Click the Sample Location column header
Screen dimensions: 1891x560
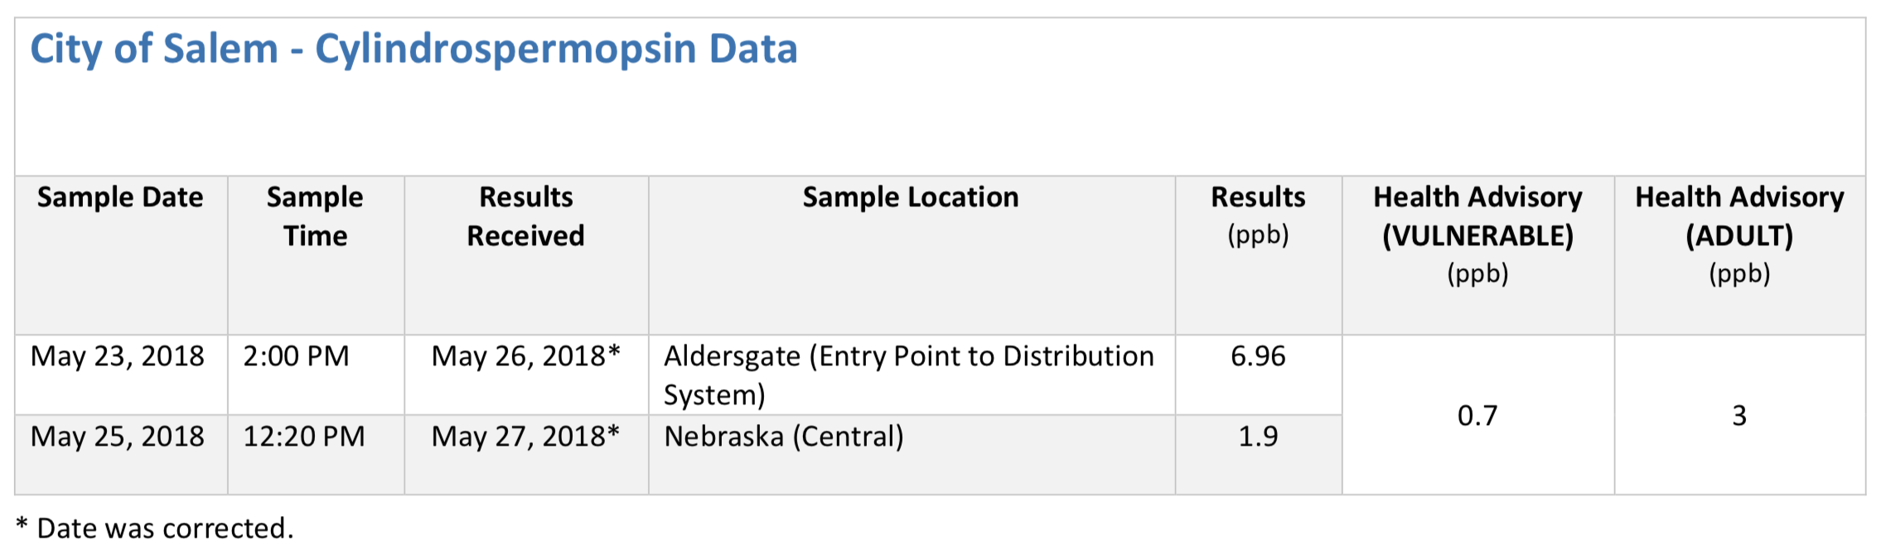click(x=910, y=198)
